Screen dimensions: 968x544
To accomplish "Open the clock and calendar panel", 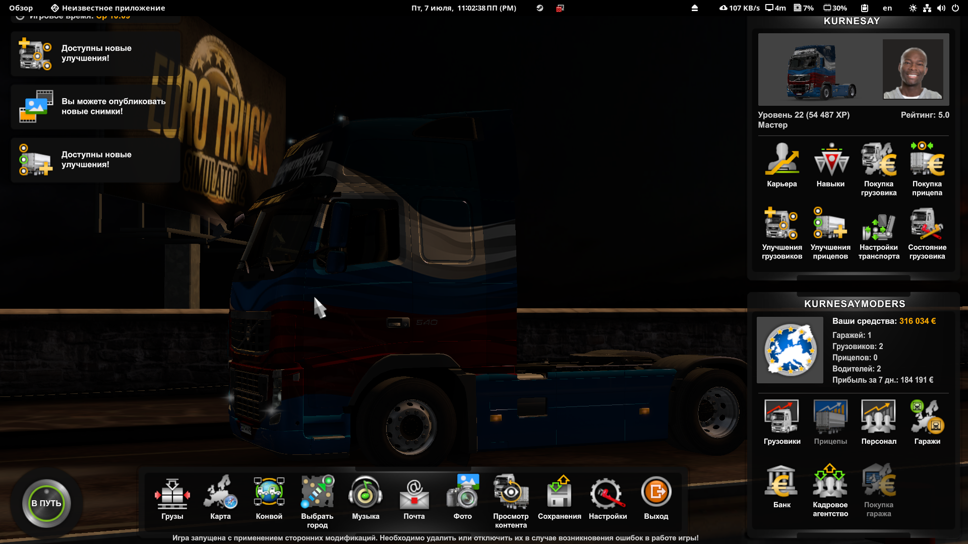I will tap(463, 8).
